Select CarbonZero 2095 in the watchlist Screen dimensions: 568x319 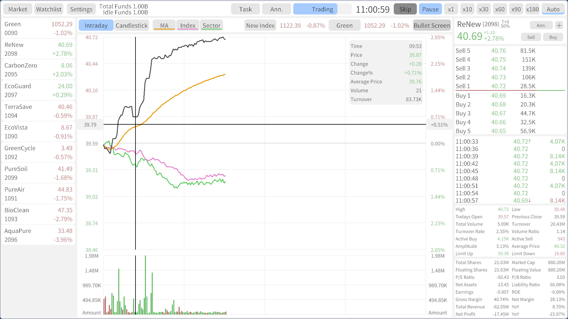pos(38,69)
